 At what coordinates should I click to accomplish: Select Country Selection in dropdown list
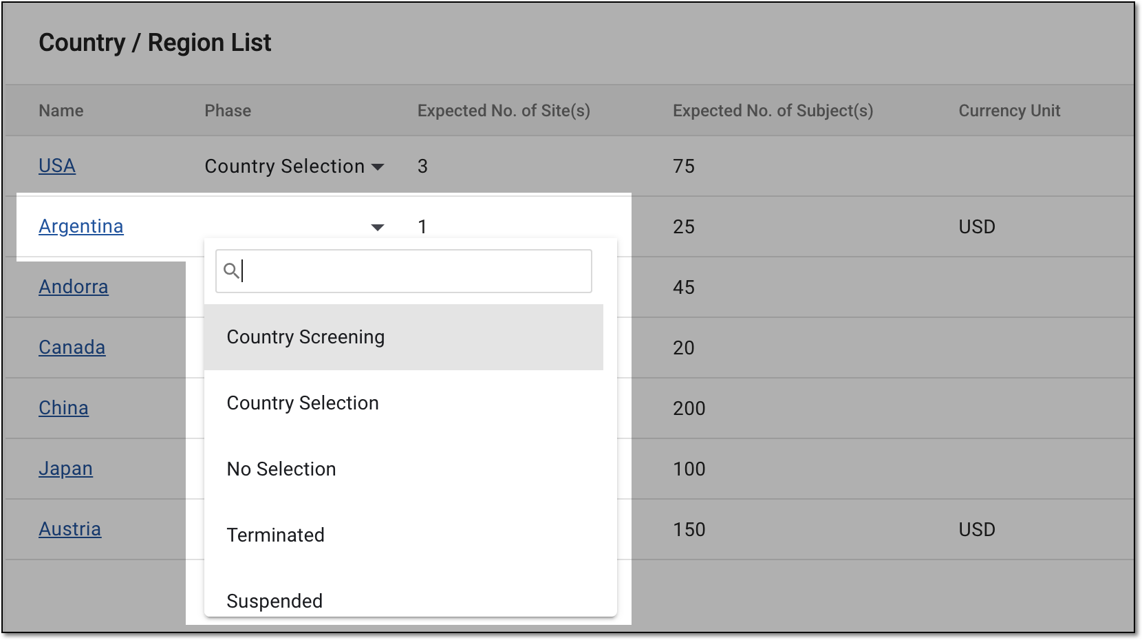pyautogui.click(x=404, y=403)
